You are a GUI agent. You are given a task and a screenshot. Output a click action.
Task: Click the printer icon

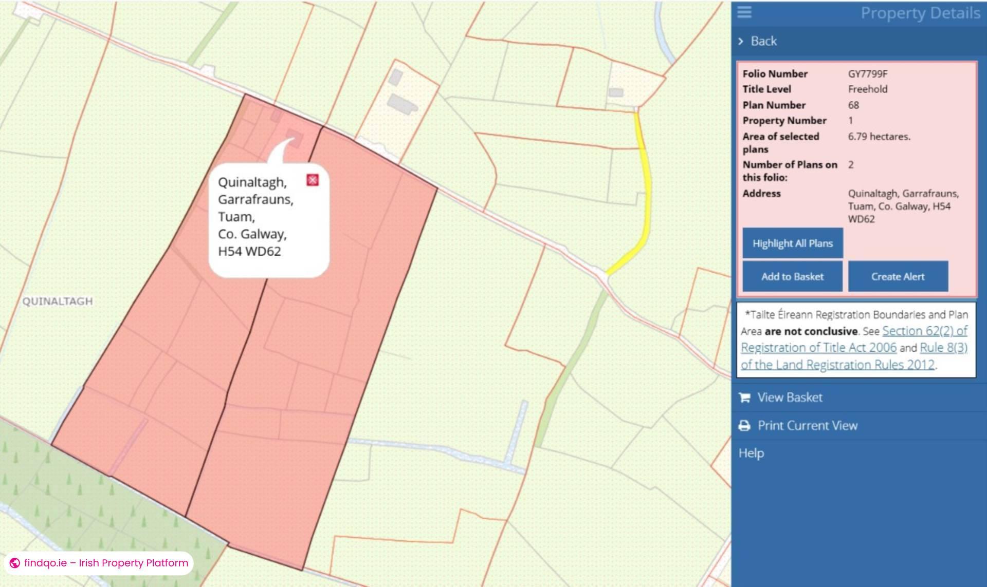(744, 426)
